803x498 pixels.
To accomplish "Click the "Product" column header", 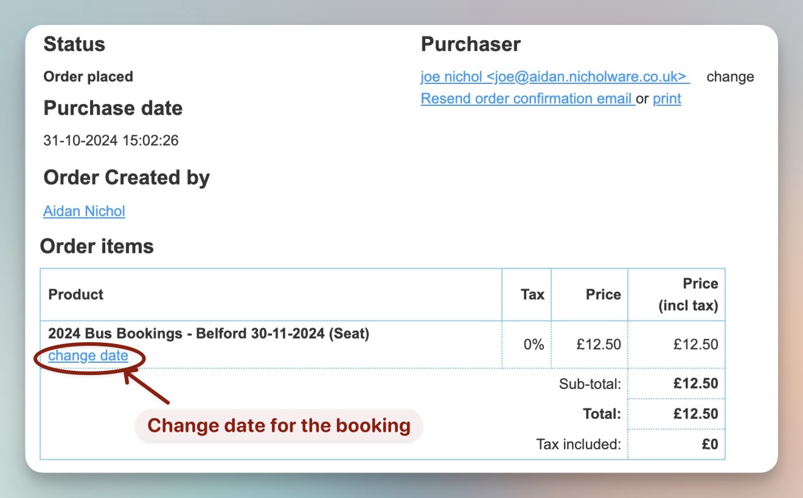I will click(x=76, y=295).
